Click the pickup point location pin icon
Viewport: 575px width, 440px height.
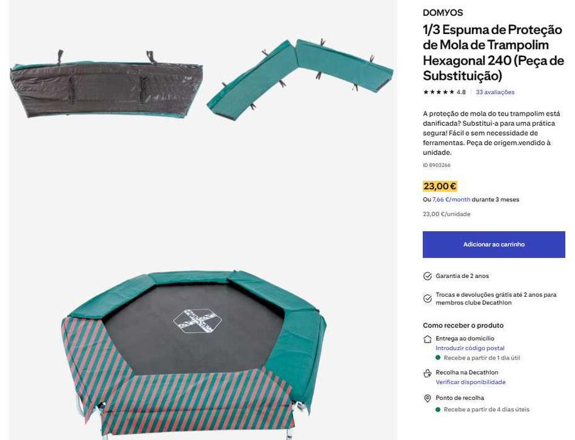[427, 399]
